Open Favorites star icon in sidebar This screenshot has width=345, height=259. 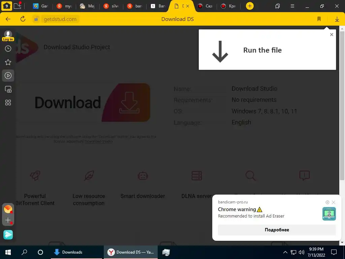tap(8, 62)
